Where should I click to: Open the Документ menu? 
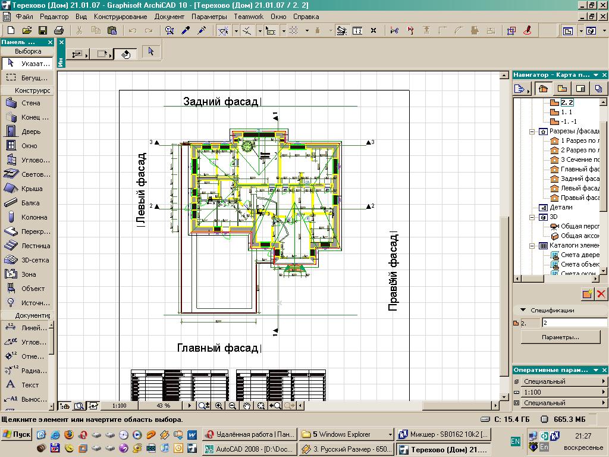[x=169, y=17]
